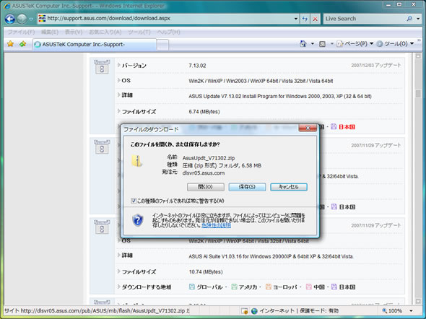Click the file icon beside version 7.13.02
The height and width of the screenshot is (319, 426).
click(x=102, y=67)
